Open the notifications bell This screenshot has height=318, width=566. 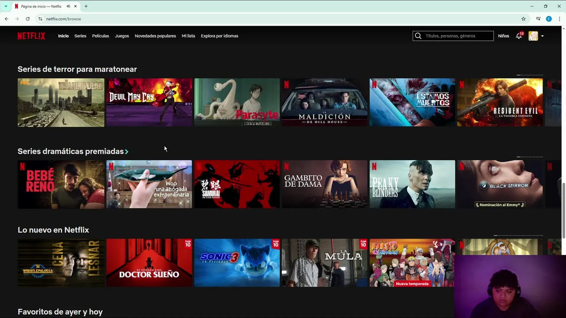519,36
